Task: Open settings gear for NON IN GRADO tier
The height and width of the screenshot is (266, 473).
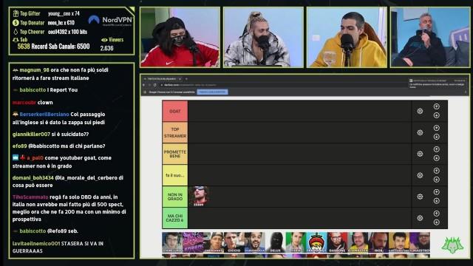Action: coord(420,197)
